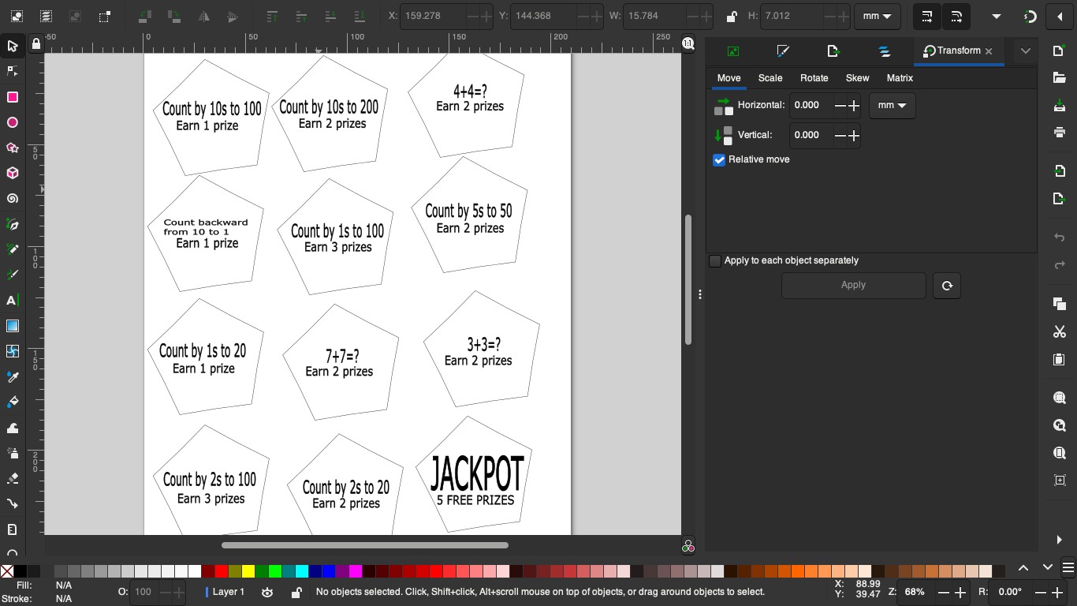
Task: Choose the 3D Box tool
Action: coord(13,173)
